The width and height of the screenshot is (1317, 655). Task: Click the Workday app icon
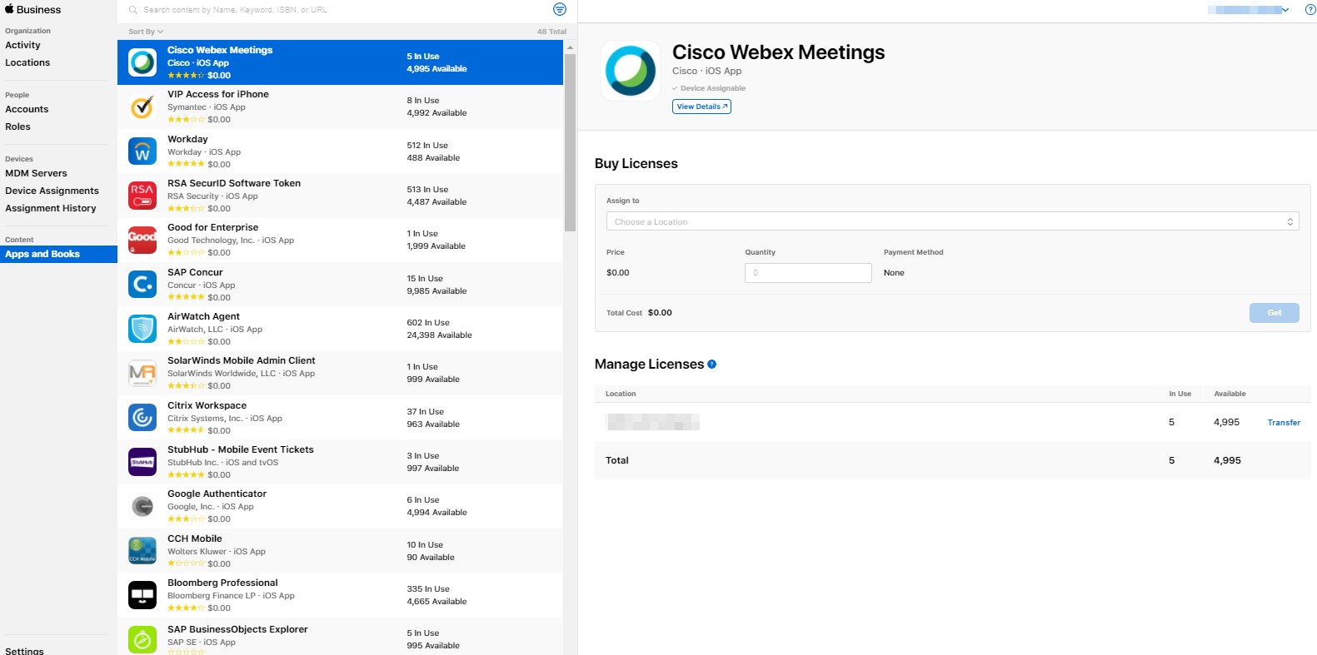142,151
